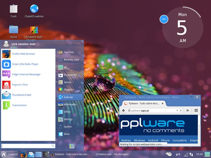Maximize the Firefox window
Viewport: 211px width, 158px height.
[191, 97]
